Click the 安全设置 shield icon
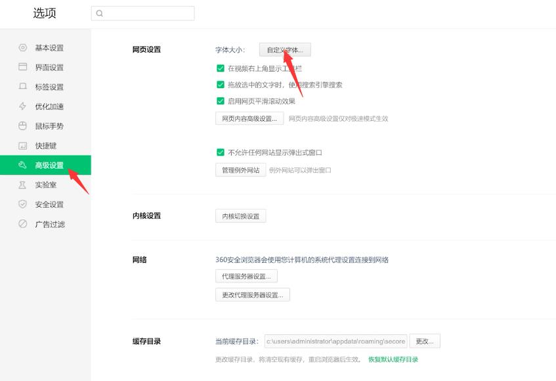This screenshot has height=381, width=556. point(23,204)
